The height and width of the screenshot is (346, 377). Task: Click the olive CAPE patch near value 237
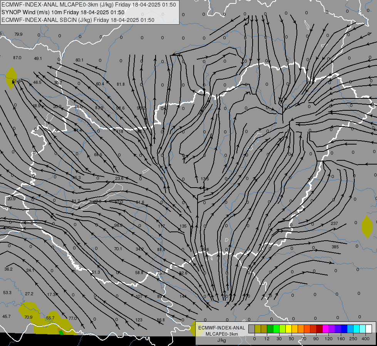click(x=367, y=227)
